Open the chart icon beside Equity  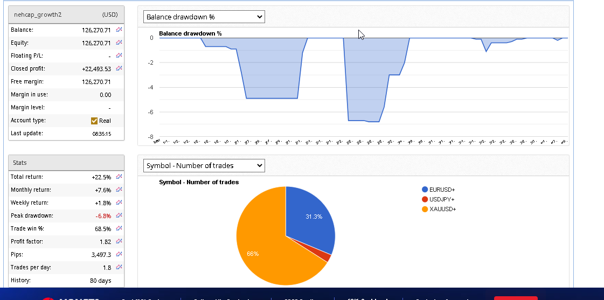click(x=119, y=43)
